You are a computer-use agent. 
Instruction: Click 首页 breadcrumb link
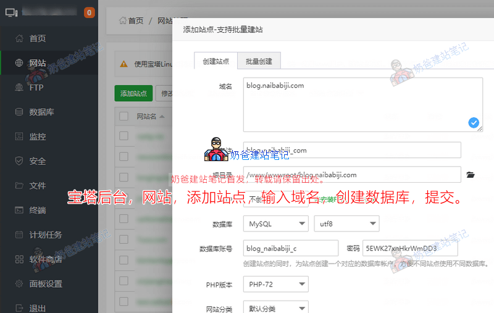tap(136, 21)
